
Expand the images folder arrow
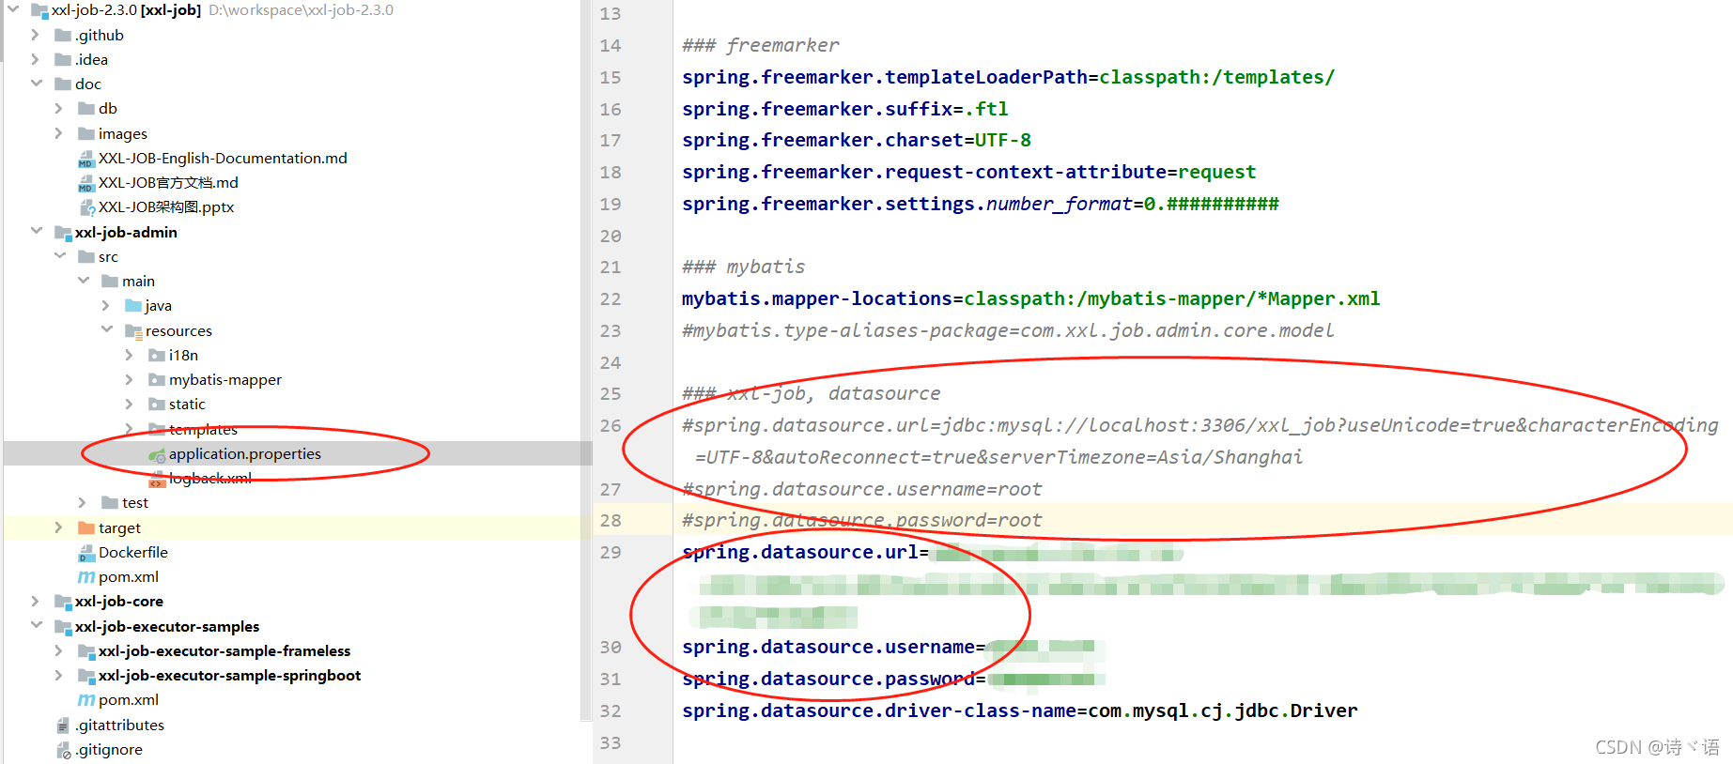59,133
